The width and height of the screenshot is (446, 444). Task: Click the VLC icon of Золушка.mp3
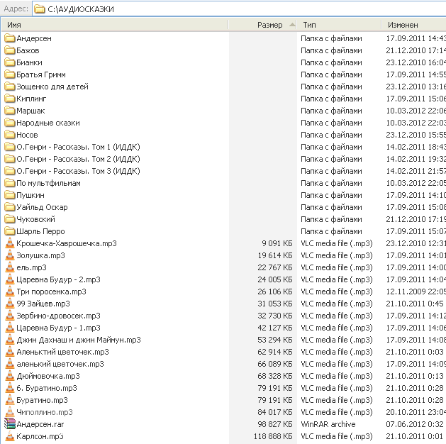[x=9, y=255]
